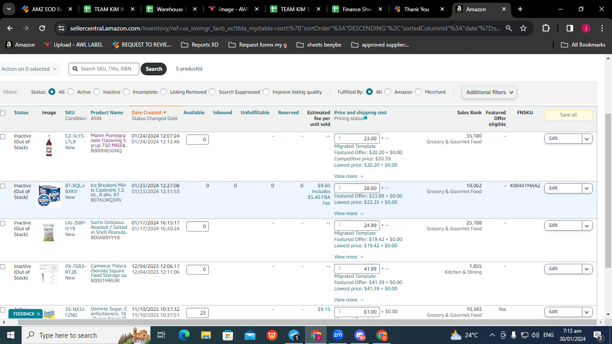Open the All Bookmarks folder
612x344 pixels.
[583, 45]
